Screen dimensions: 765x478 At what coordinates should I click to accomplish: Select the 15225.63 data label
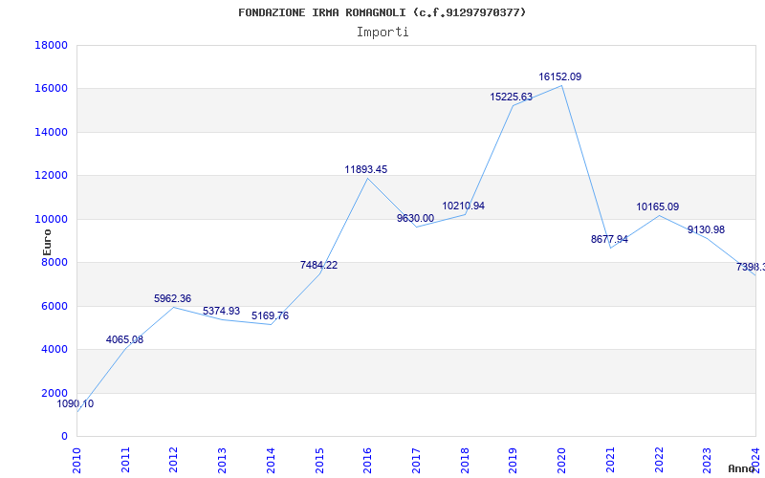512,98
